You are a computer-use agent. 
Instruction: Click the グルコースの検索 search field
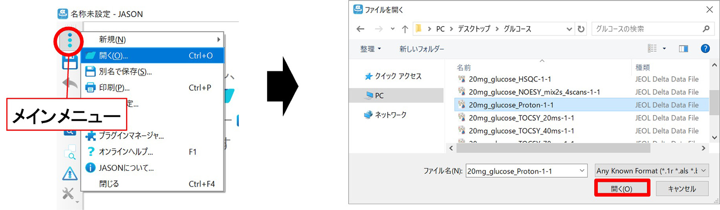pos(646,29)
